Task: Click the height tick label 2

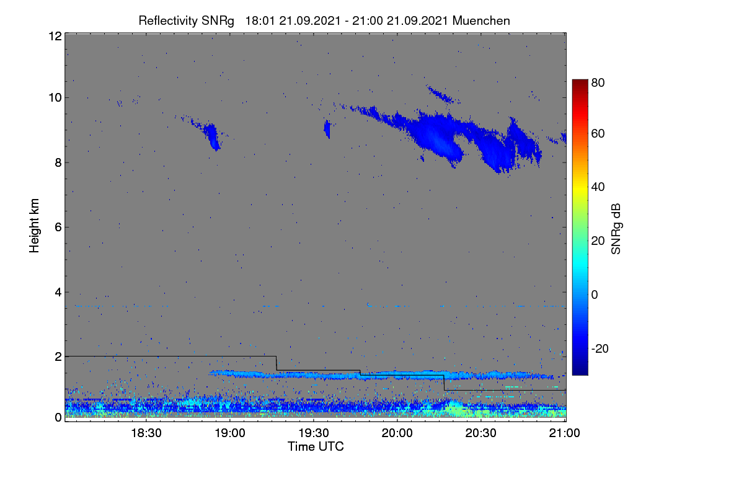Action: [x=58, y=356]
